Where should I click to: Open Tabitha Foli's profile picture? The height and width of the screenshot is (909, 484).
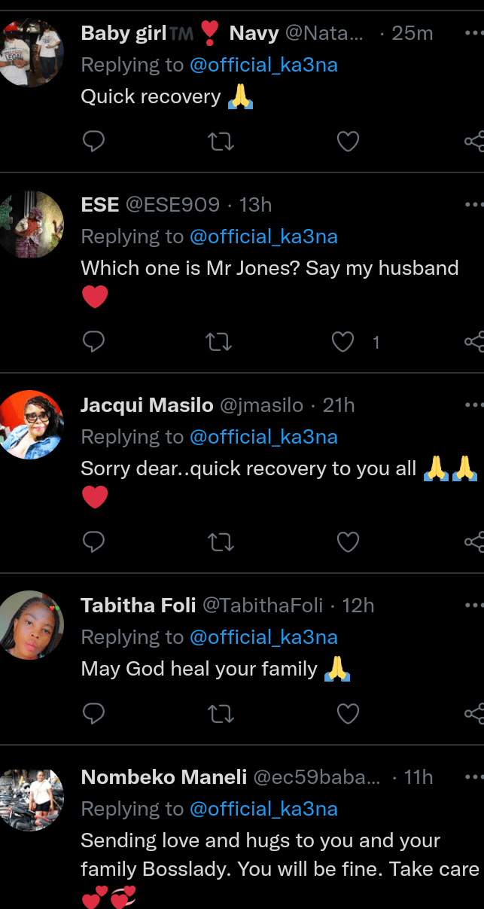click(32, 624)
